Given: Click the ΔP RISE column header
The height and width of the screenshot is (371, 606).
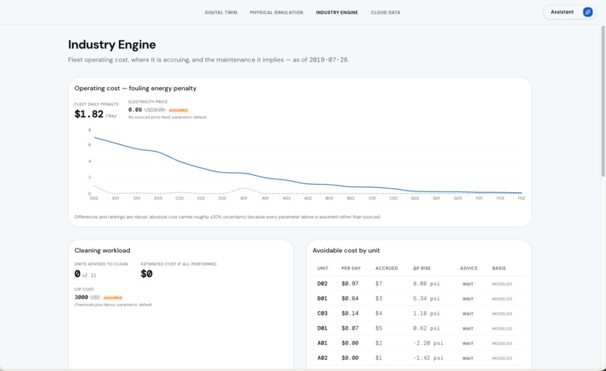Looking at the screenshot, I should coord(422,268).
